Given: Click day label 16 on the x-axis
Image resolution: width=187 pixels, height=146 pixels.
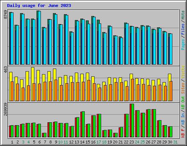Looking at the screenshot, I should 93,142.
